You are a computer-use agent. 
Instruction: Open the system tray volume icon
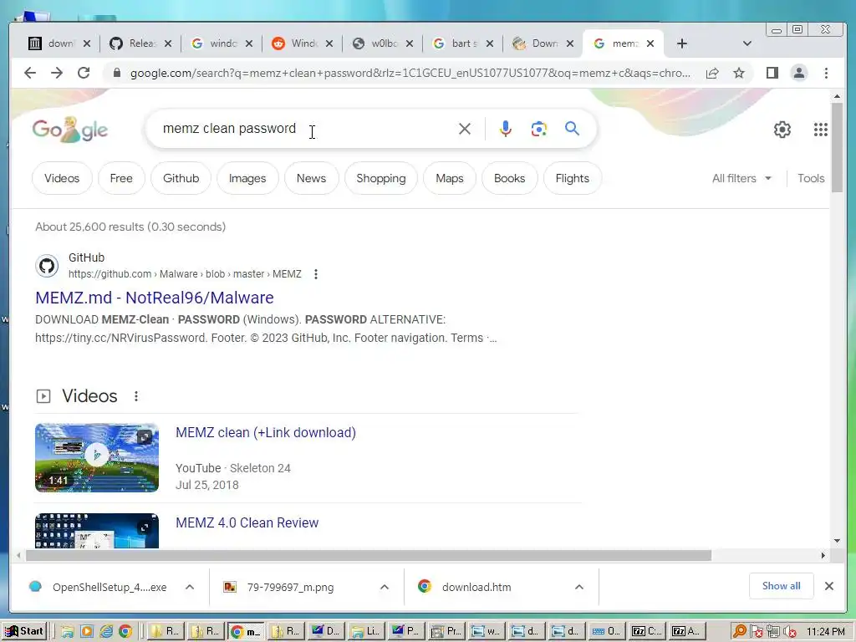[789, 632]
